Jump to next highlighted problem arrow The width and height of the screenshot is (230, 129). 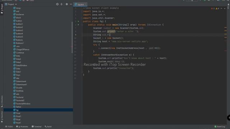point(225,9)
